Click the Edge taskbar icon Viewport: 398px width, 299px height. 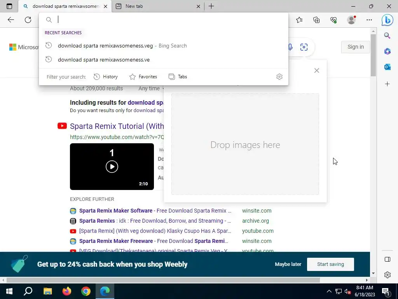pyautogui.click(x=105, y=291)
